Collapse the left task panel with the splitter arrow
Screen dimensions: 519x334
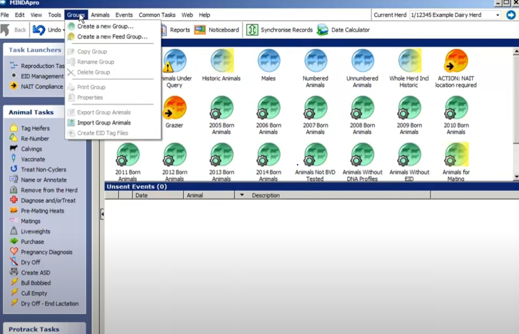(x=102, y=214)
